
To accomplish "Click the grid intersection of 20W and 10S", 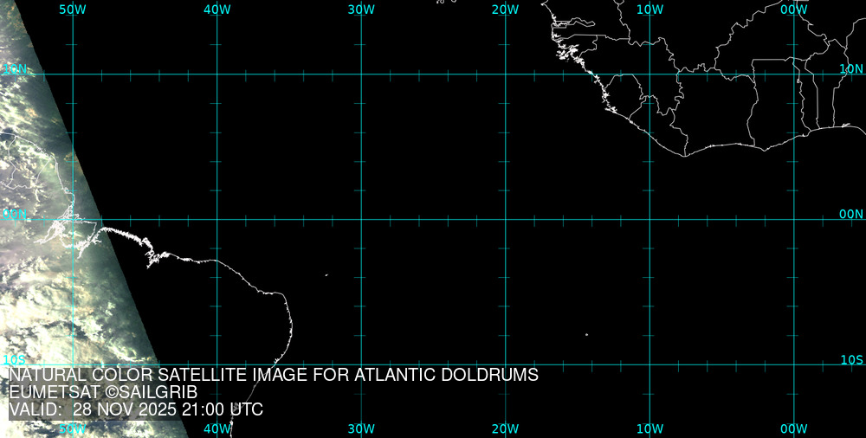I will (506, 364).
